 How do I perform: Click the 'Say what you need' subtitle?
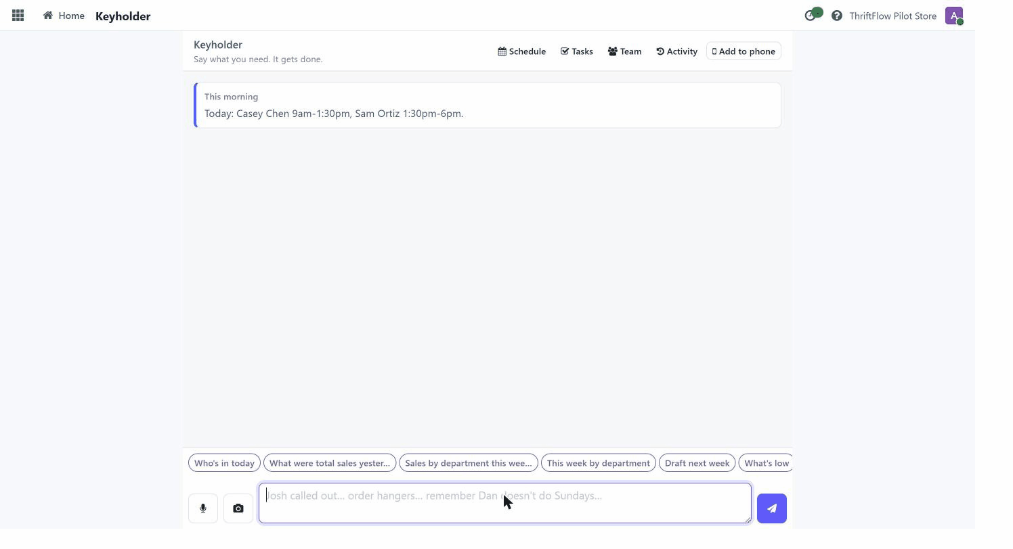click(258, 59)
